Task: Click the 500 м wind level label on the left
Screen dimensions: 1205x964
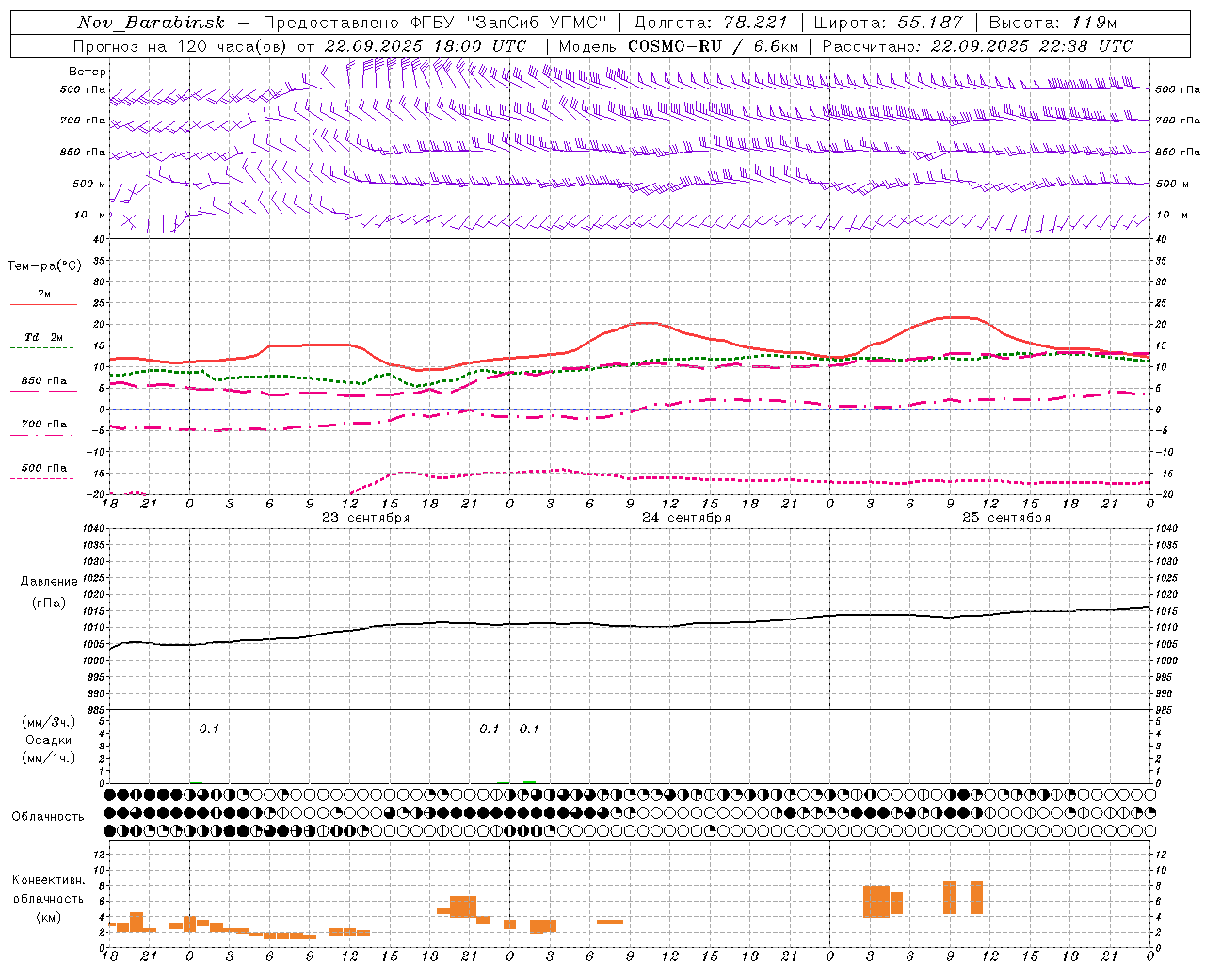Action: point(89,184)
